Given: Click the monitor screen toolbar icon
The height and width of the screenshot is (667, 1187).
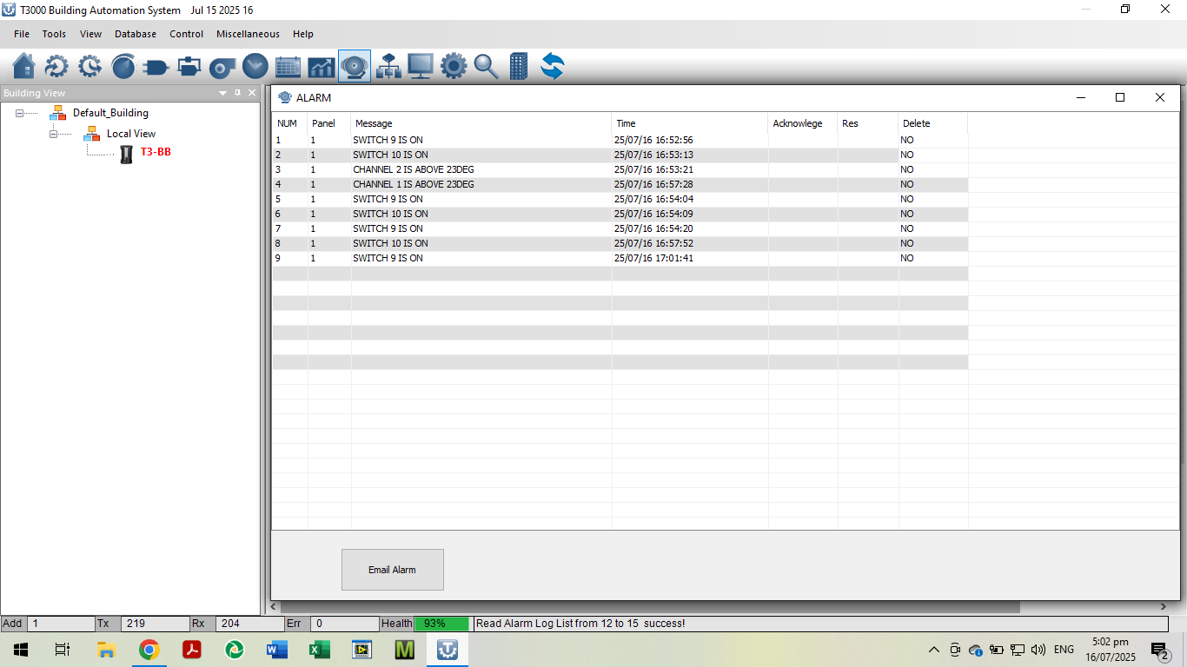Looking at the screenshot, I should [421, 66].
